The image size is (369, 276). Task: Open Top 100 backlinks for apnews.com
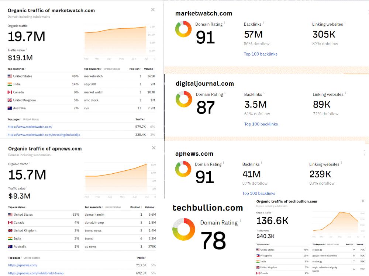pos(259,193)
